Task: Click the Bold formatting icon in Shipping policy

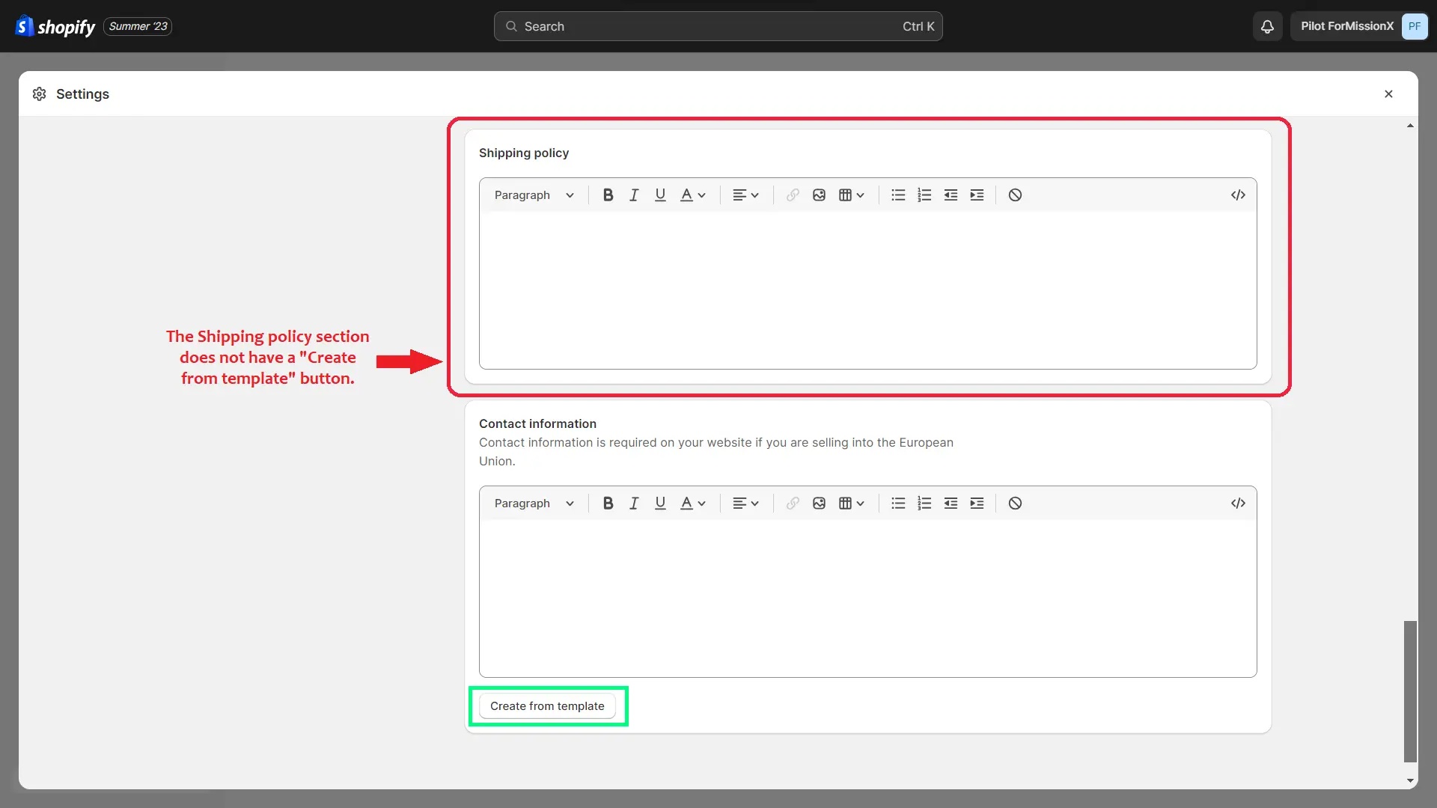Action: 607,195
